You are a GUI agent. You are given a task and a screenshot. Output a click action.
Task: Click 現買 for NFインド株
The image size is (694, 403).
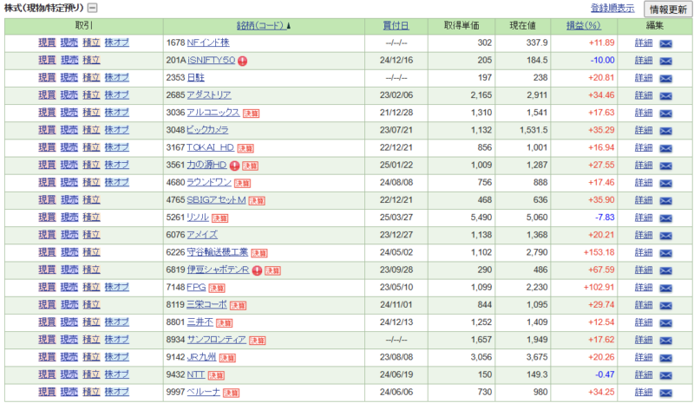[x=47, y=42]
